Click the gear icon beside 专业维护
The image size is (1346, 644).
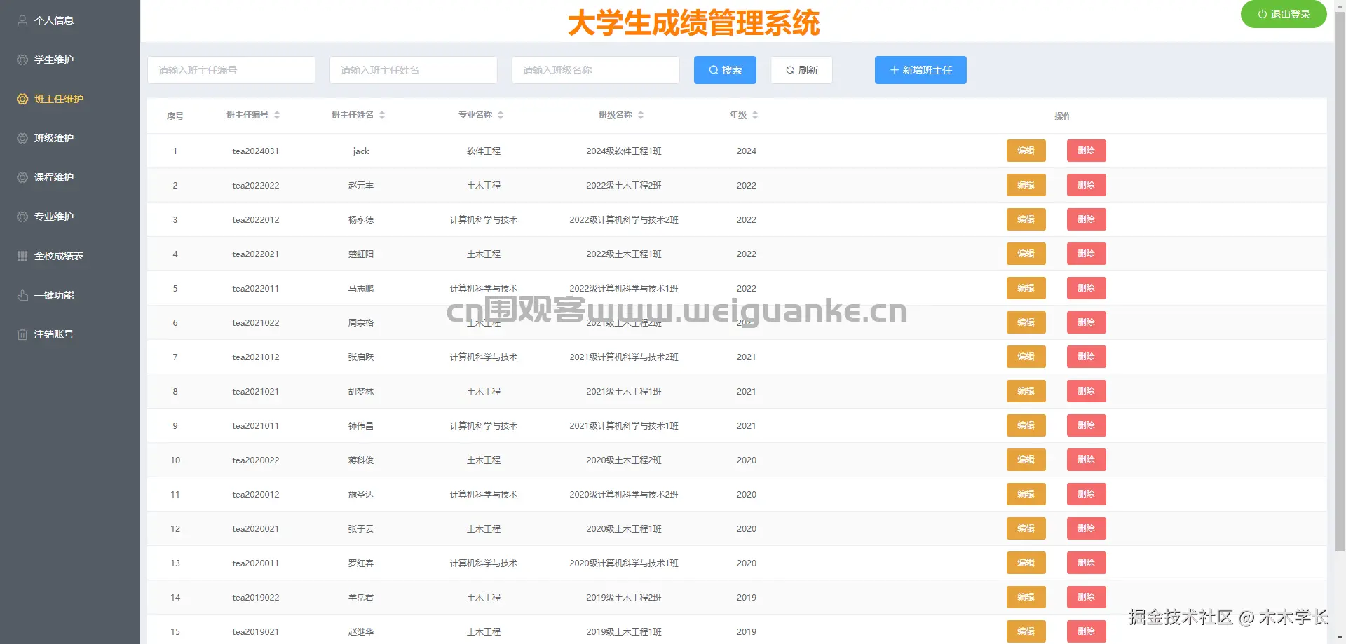coord(22,217)
